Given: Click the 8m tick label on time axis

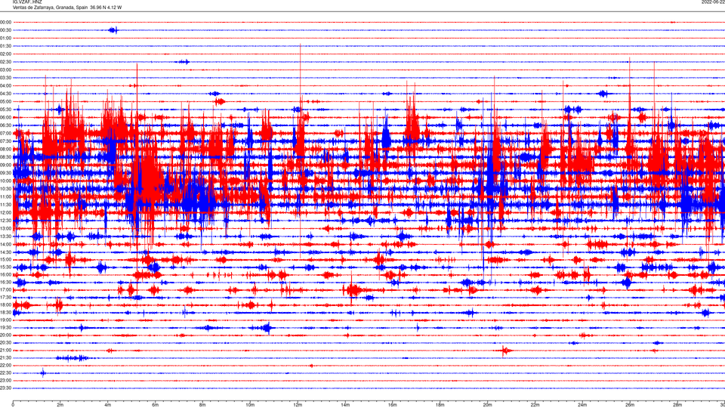Looking at the screenshot, I should click(x=202, y=405).
